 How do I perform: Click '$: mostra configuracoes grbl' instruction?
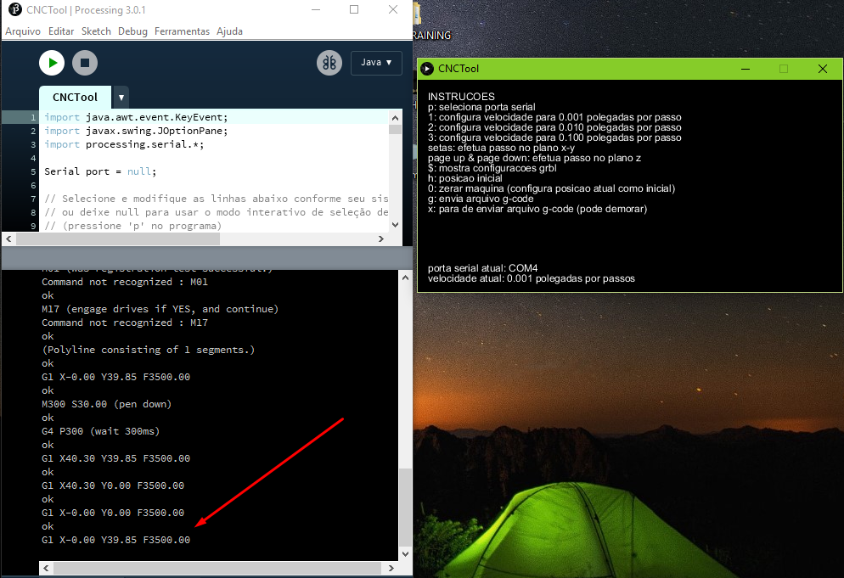coord(492,168)
